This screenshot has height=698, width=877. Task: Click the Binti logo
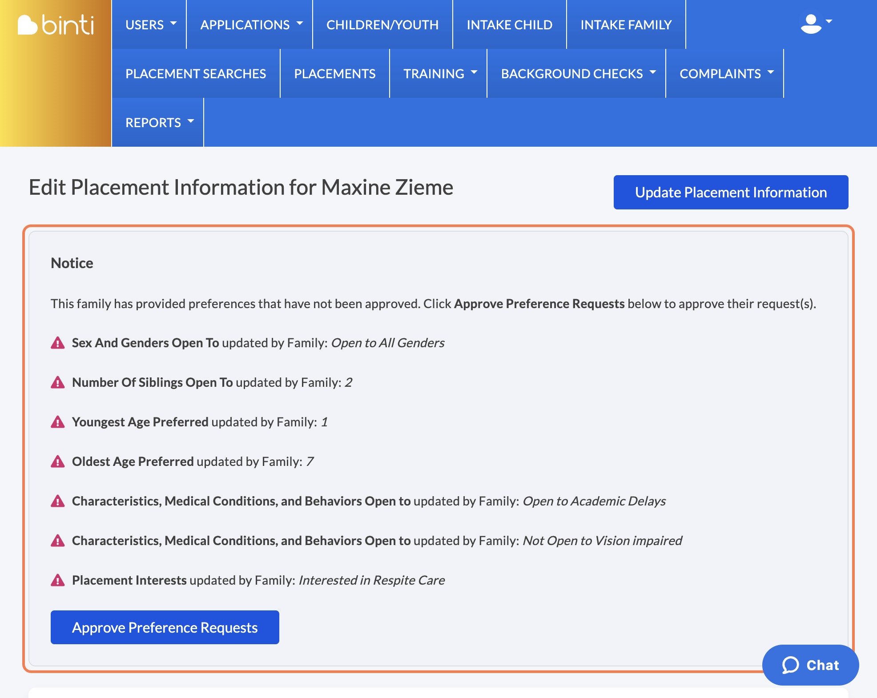click(56, 24)
